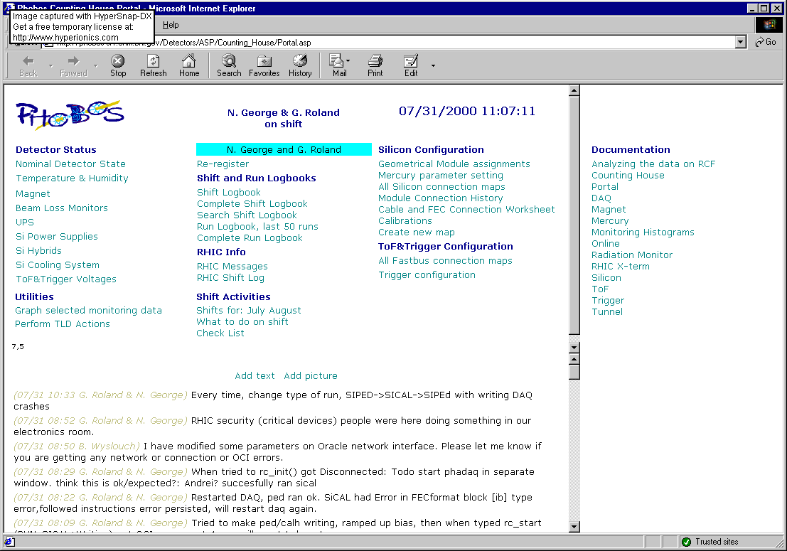Click the PHOBOS logo image

(x=69, y=115)
